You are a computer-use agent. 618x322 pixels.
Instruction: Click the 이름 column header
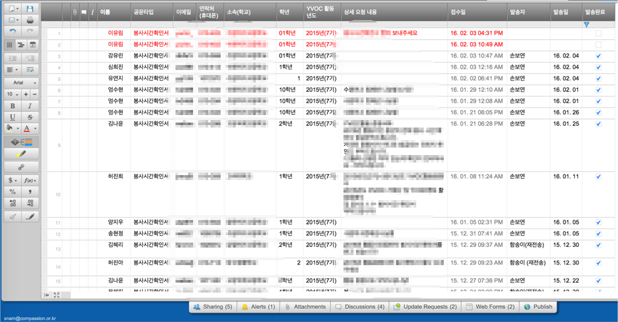114,12
